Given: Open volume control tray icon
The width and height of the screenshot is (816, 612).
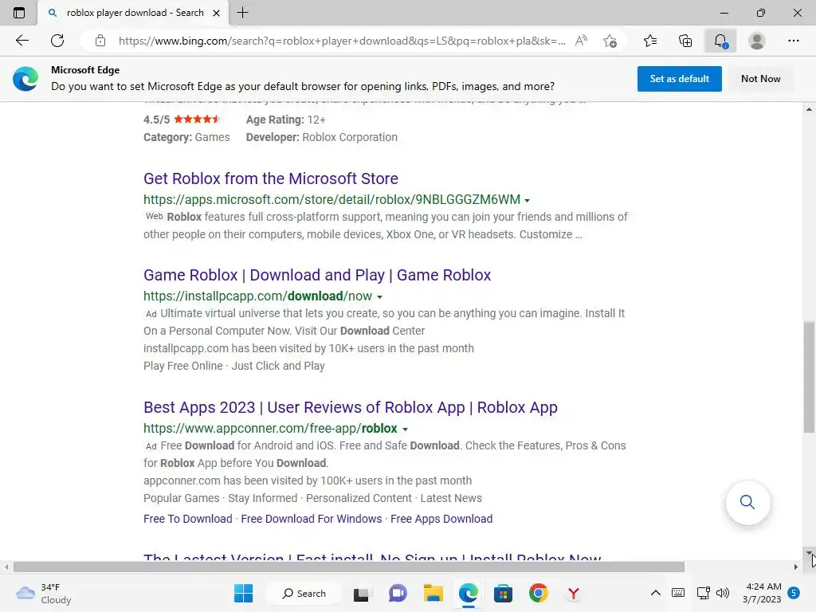Looking at the screenshot, I should (722, 593).
